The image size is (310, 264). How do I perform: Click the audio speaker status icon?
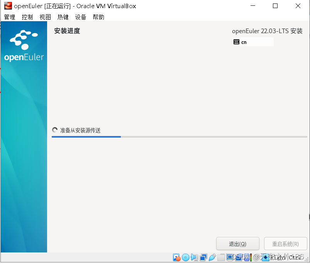point(195,257)
